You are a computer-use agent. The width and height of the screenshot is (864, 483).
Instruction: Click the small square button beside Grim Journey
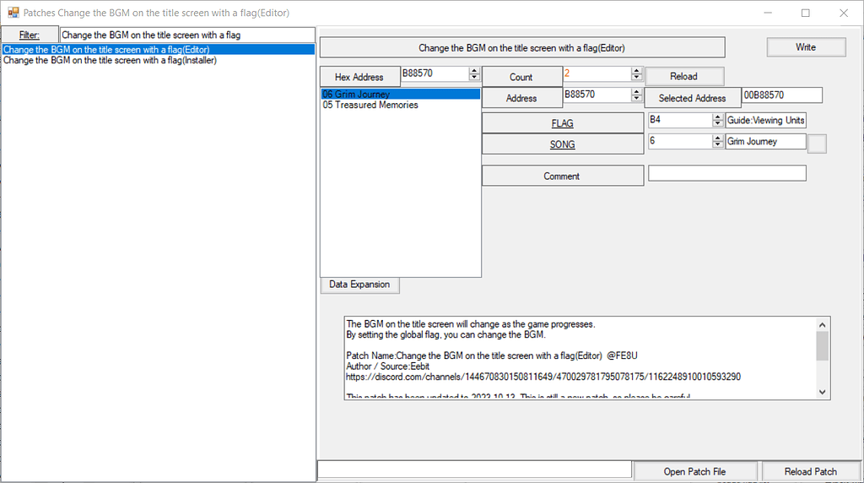817,144
